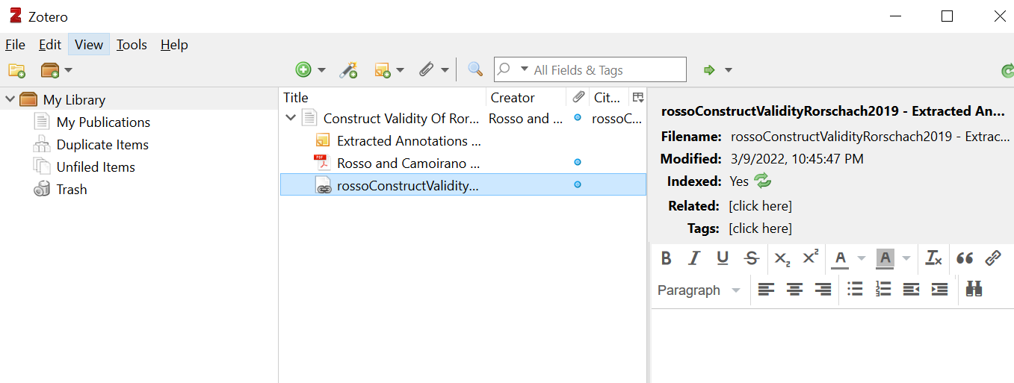Select My Library in collections pane
The width and height of the screenshot is (1014, 383).
tap(74, 99)
